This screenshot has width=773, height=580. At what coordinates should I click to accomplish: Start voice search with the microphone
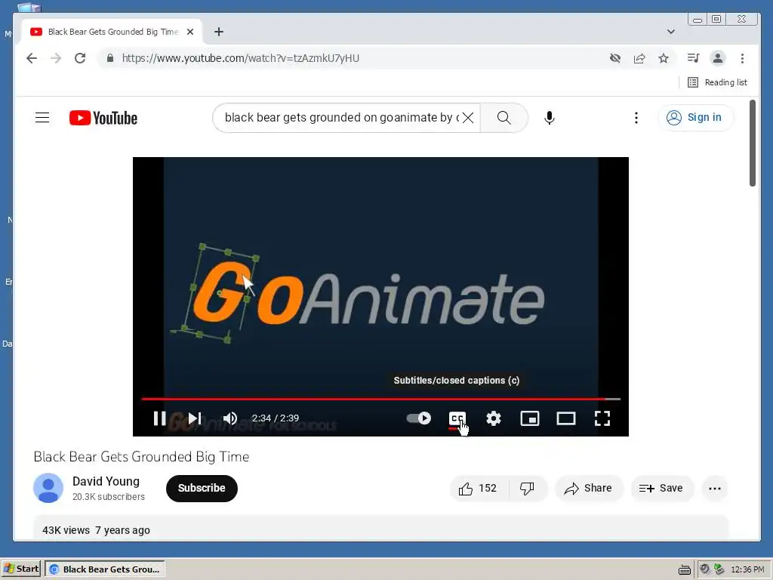(x=550, y=118)
